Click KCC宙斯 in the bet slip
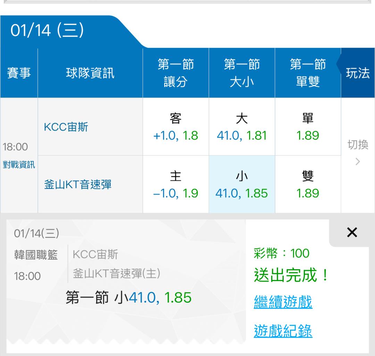The width and height of the screenshot is (375, 356). (x=95, y=254)
